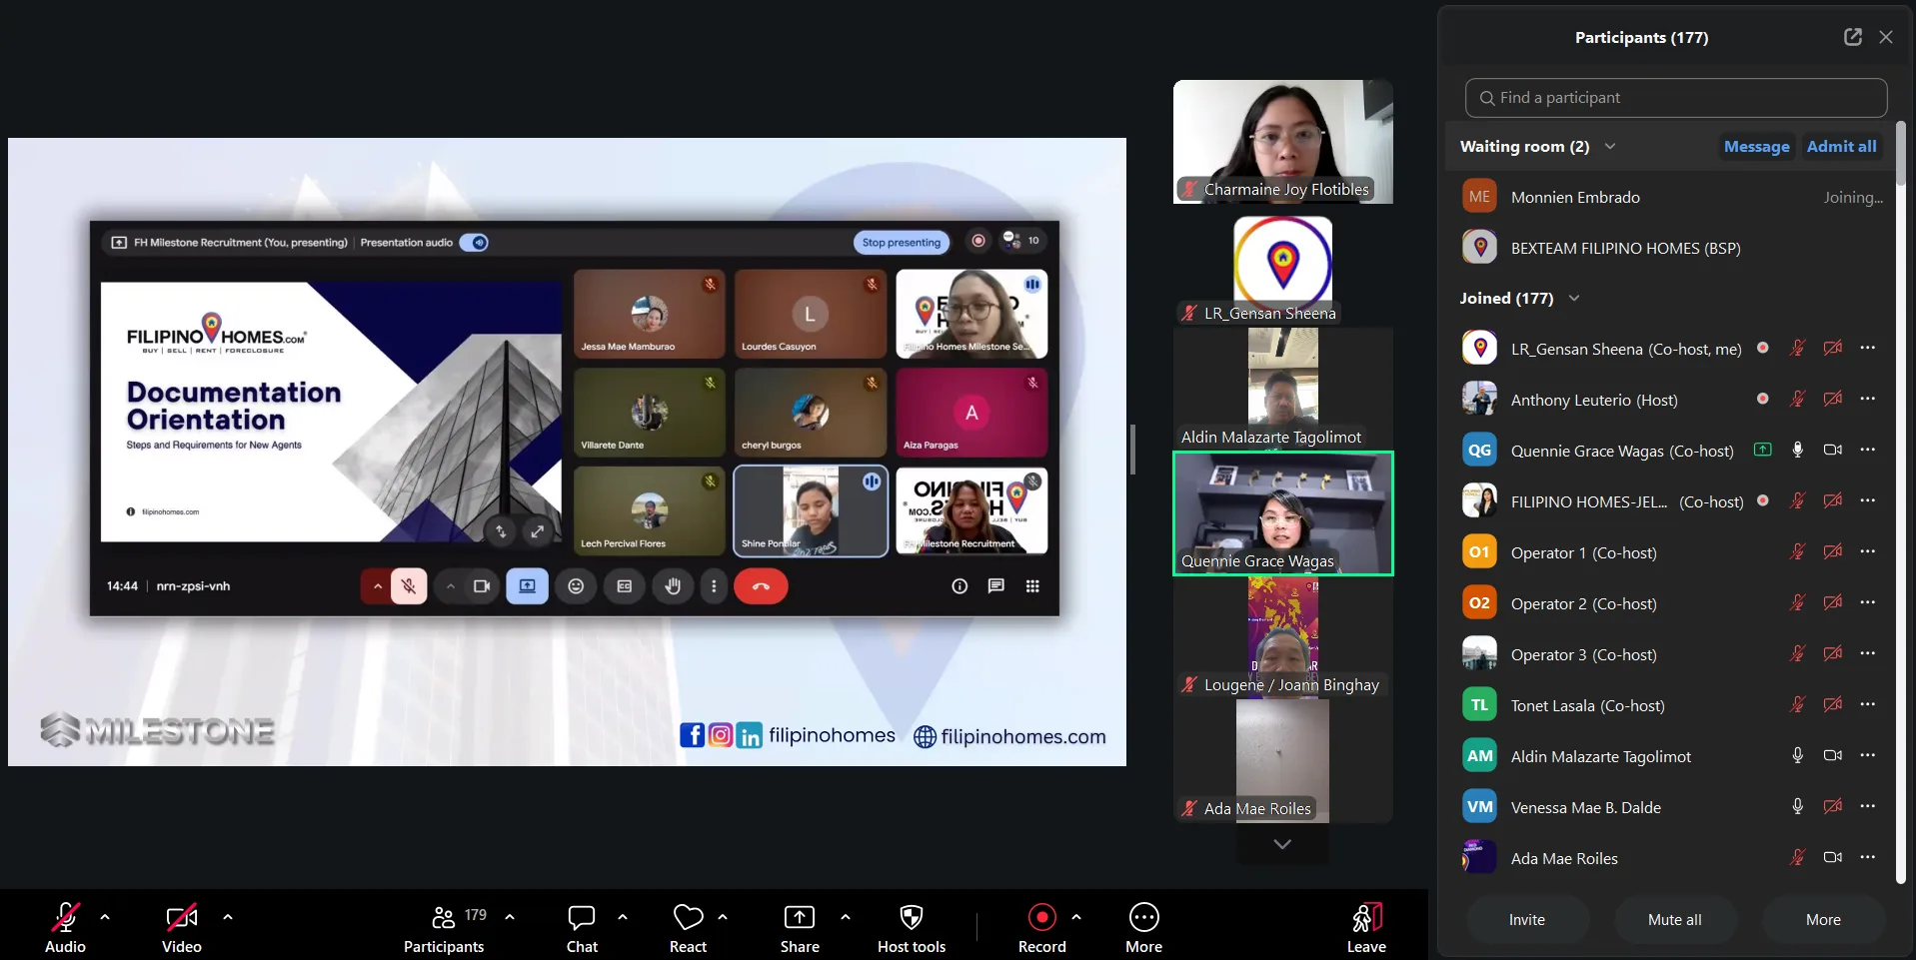Open the caret menu beside Share
Viewport: 1916px width, 960px height.
point(846,916)
